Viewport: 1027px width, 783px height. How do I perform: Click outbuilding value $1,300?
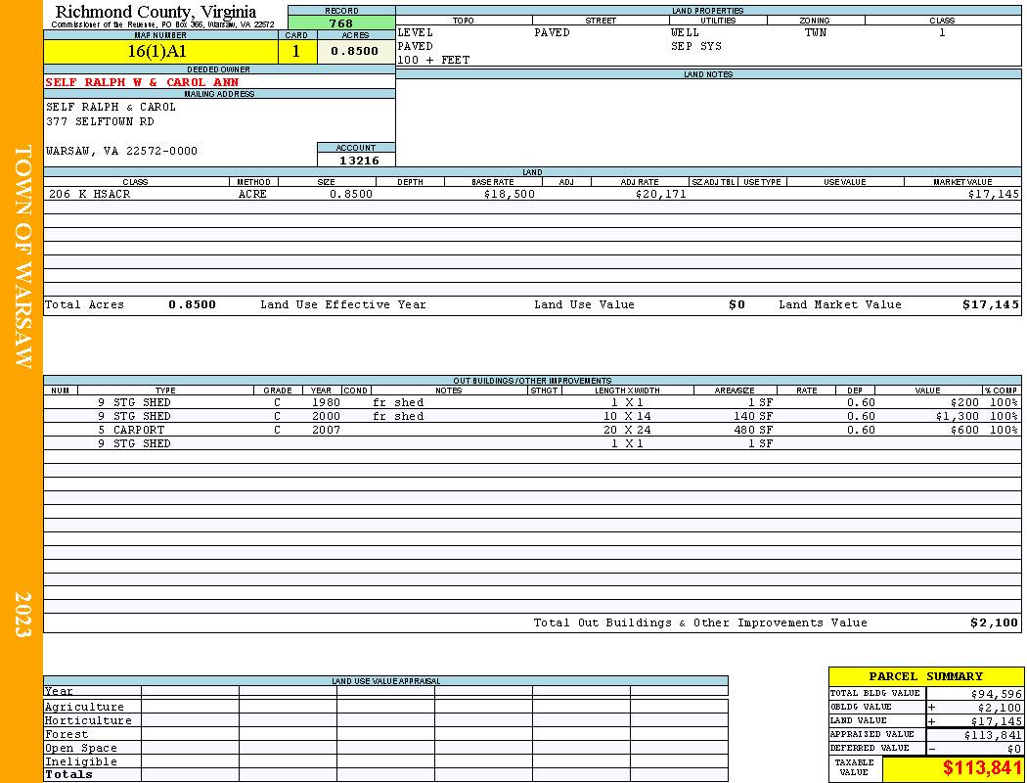958,417
